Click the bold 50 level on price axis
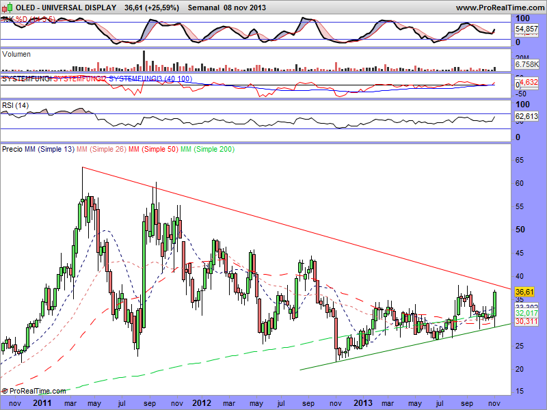The image size is (547, 410). coord(520,230)
